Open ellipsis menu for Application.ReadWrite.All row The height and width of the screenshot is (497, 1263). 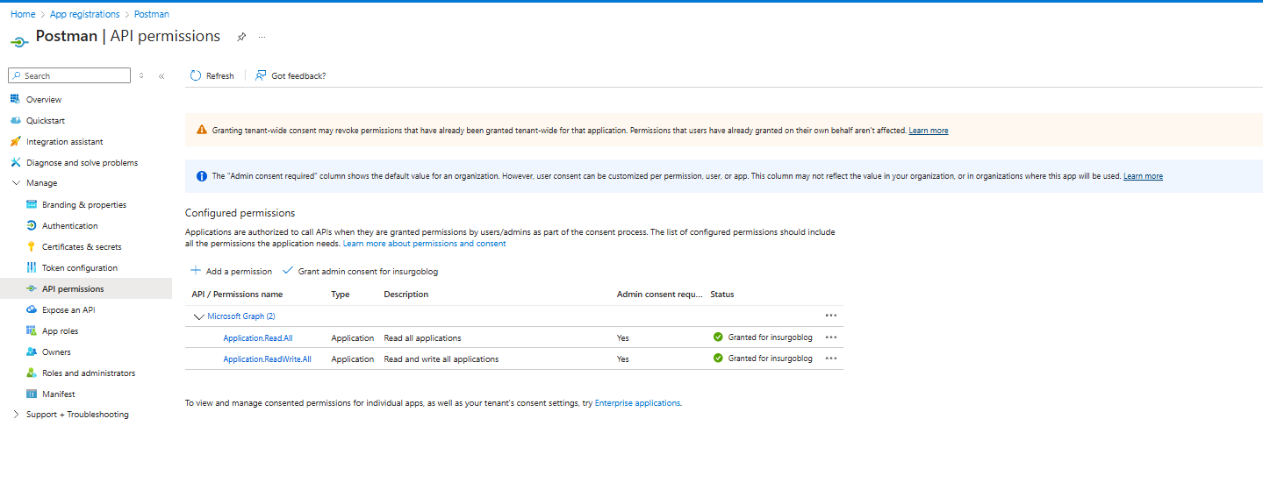point(831,358)
